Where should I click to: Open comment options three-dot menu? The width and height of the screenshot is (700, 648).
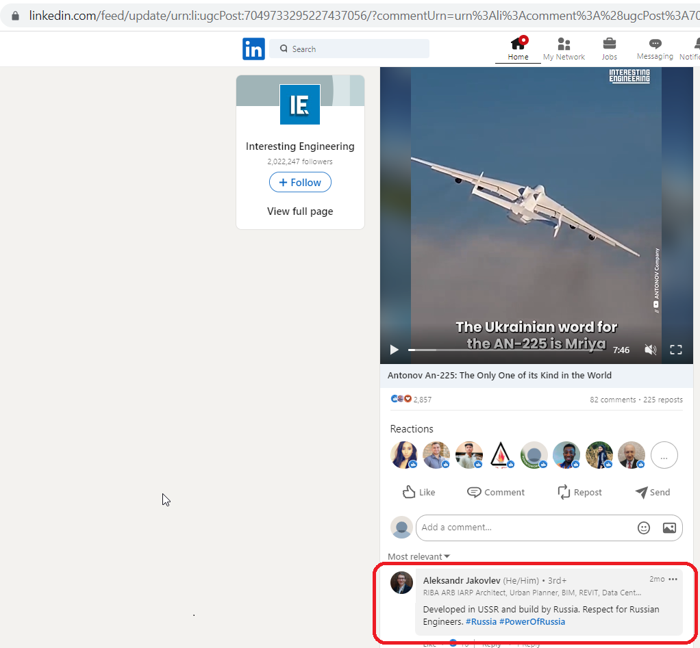click(x=673, y=580)
